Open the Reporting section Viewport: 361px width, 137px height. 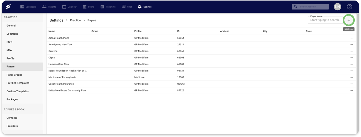tap(108, 7)
